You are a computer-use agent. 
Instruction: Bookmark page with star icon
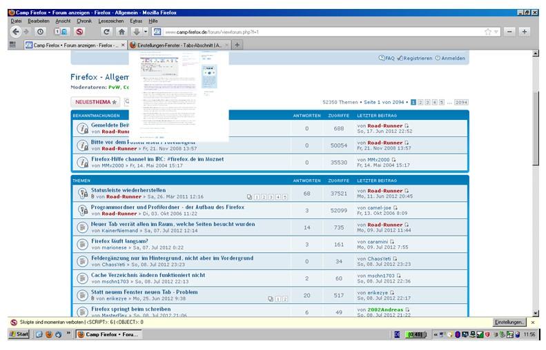(x=488, y=32)
